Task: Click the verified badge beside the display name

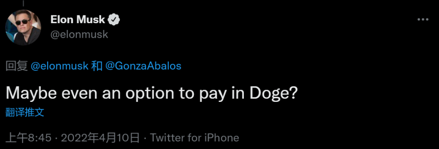Action: tap(114, 19)
